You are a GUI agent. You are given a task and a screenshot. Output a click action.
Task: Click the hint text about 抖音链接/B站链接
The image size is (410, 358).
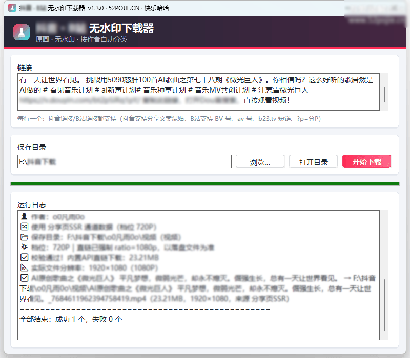click(x=169, y=119)
